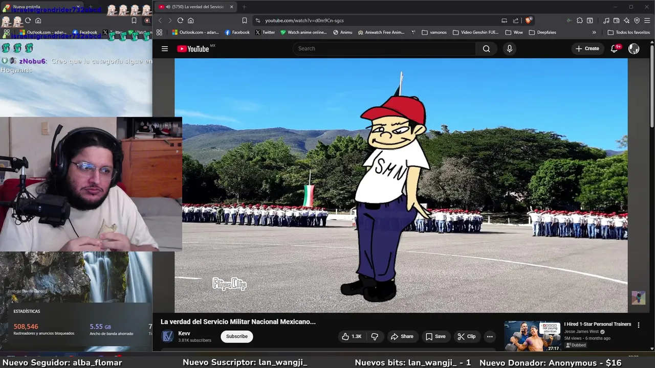The width and height of the screenshot is (655, 368).
Task: Open the Wow bookmarks folder
Action: [x=514, y=32]
